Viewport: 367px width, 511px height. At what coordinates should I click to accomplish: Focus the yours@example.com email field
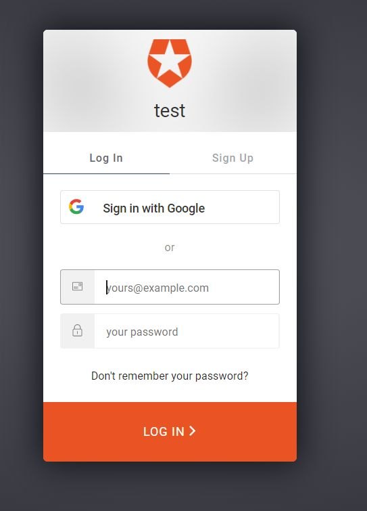(170, 287)
